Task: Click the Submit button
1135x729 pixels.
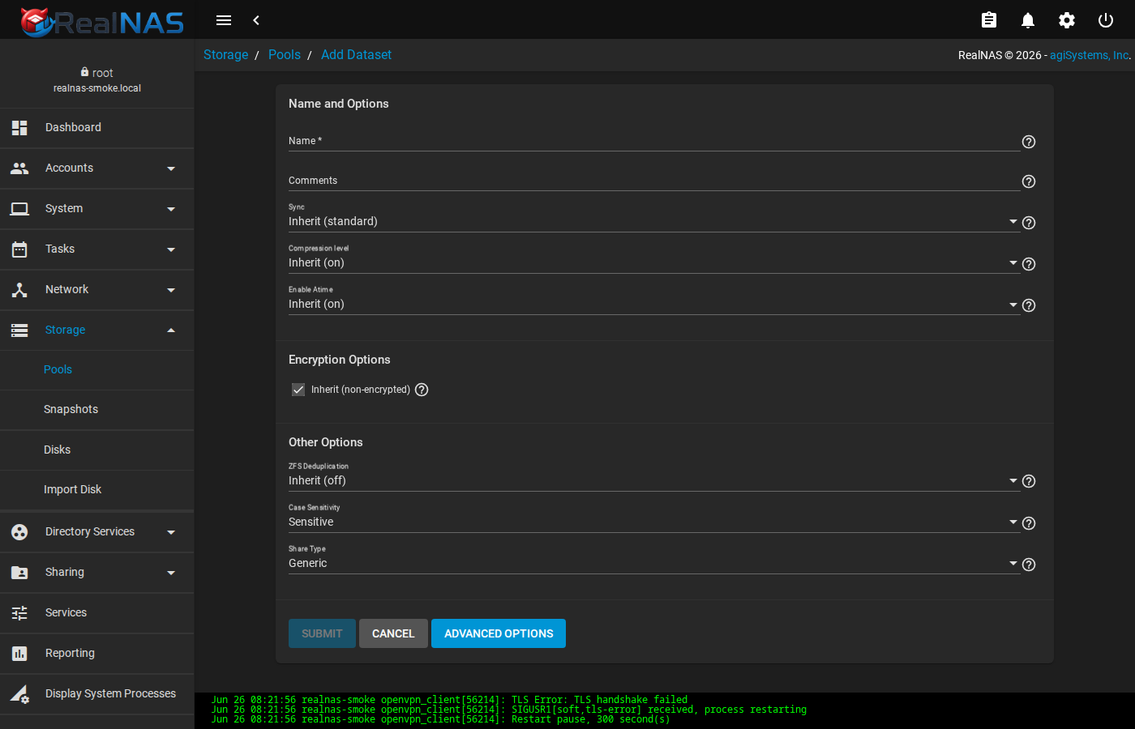Action: click(x=322, y=633)
